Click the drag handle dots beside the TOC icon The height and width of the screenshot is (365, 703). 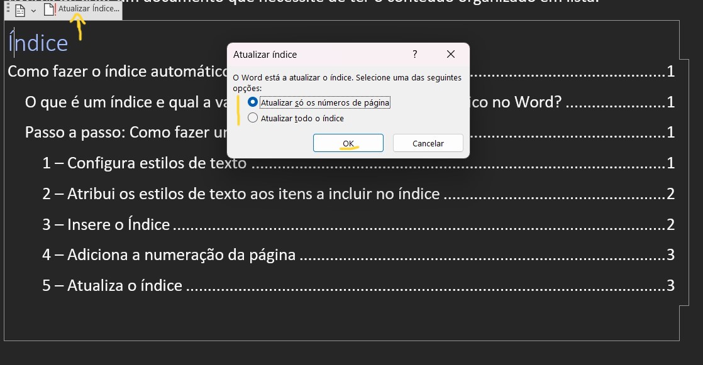(x=8, y=8)
